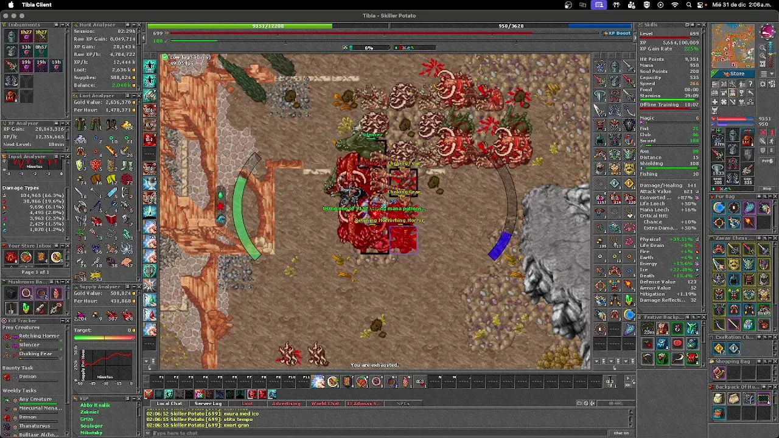The image size is (779, 438).
Task: Switch to the World Chat tab
Action: (x=325, y=404)
